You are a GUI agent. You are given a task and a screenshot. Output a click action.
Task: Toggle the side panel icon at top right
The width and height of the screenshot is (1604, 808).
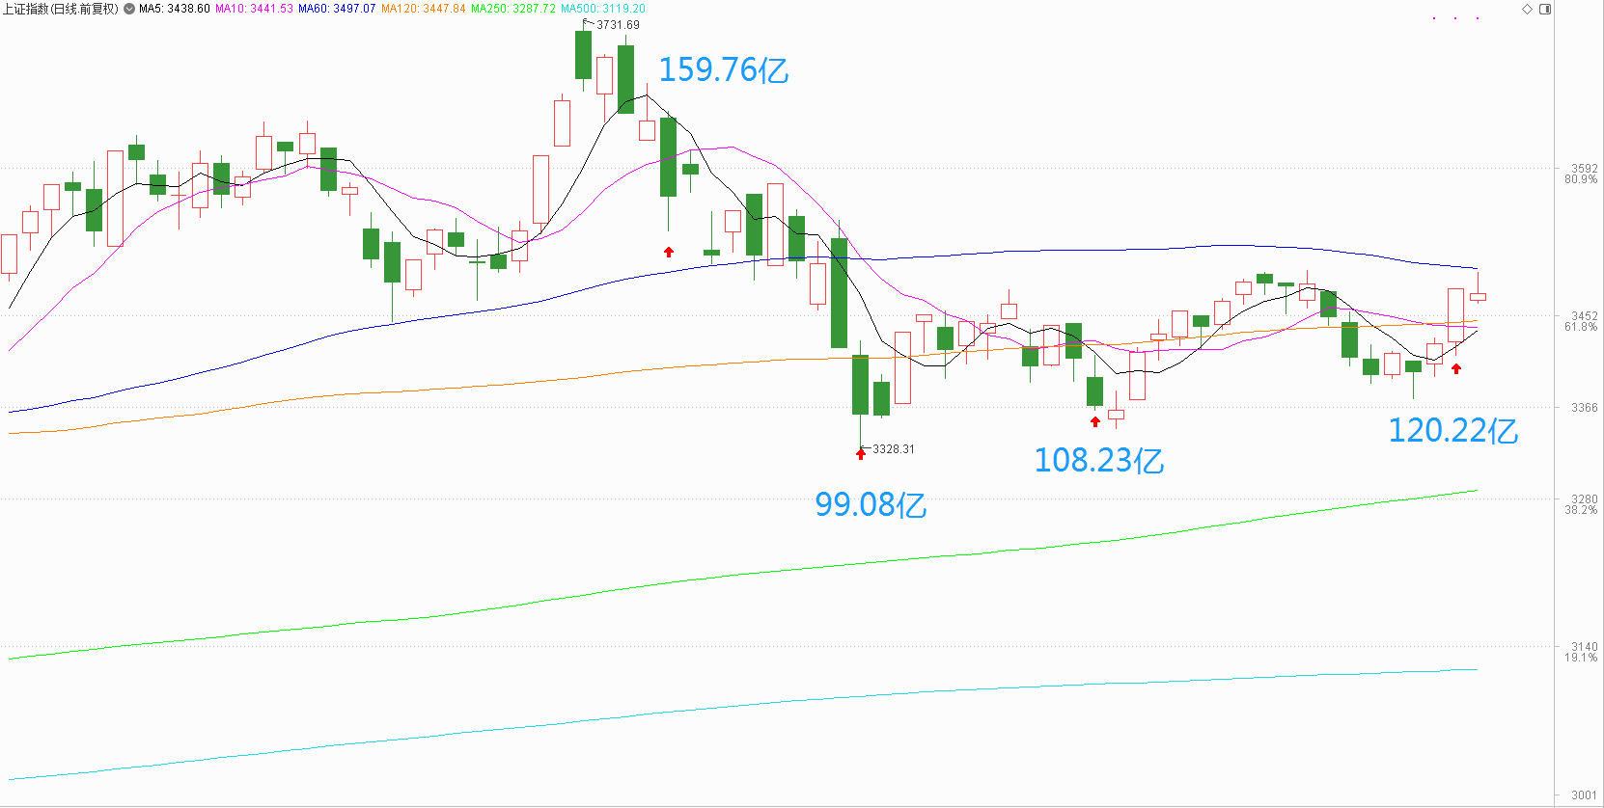click(1544, 9)
